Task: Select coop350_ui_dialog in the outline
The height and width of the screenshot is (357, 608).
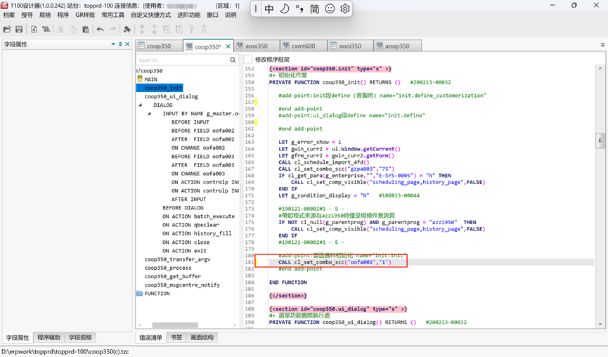Action: click(171, 96)
